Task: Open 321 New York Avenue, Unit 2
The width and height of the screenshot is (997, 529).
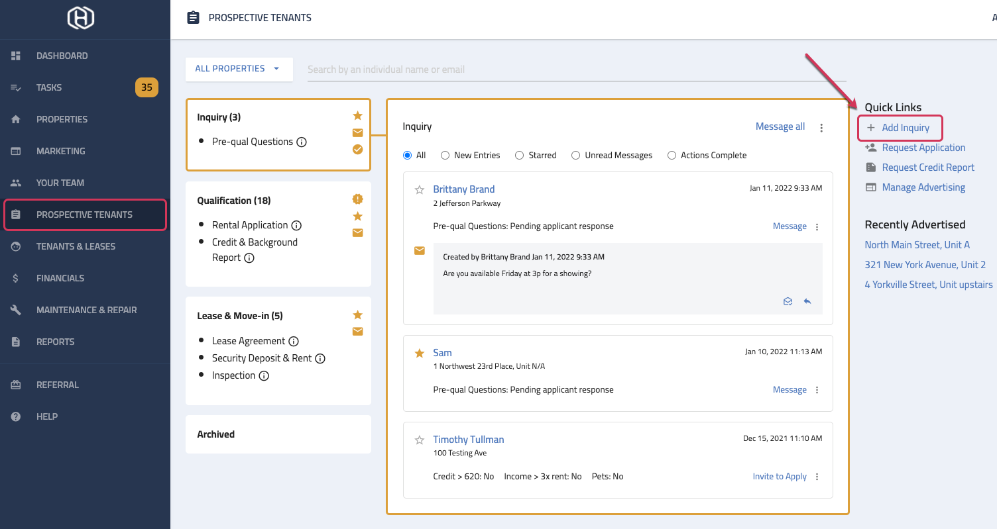Action: pyautogui.click(x=925, y=265)
